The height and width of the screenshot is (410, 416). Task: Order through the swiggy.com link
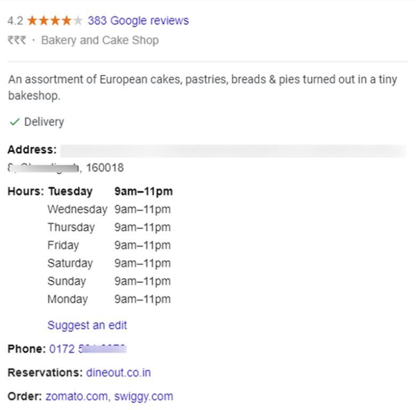[x=143, y=396]
